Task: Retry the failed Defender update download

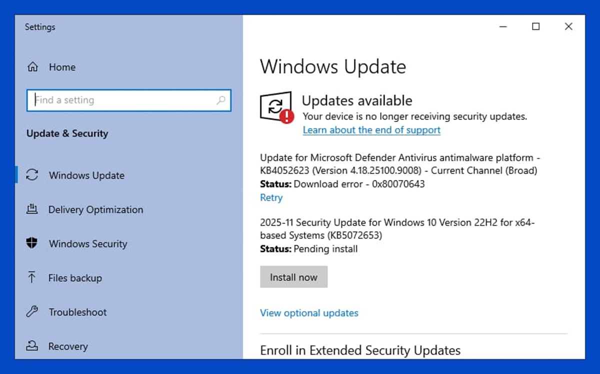Action: pyautogui.click(x=271, y=197)
